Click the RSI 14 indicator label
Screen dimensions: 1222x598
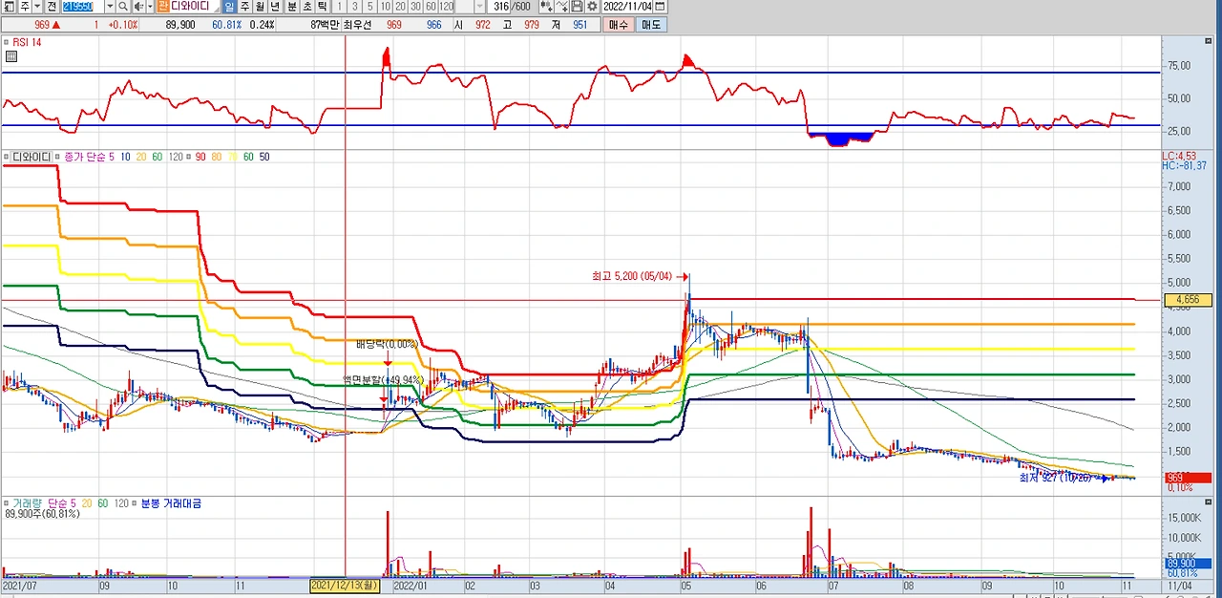26,42
